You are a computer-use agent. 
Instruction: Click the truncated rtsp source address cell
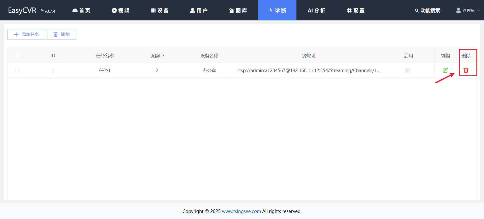click(x=309, y=71)
